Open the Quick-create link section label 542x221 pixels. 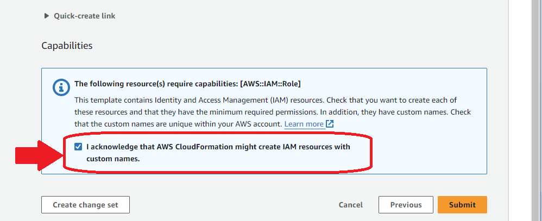click(x=84, y=16)
